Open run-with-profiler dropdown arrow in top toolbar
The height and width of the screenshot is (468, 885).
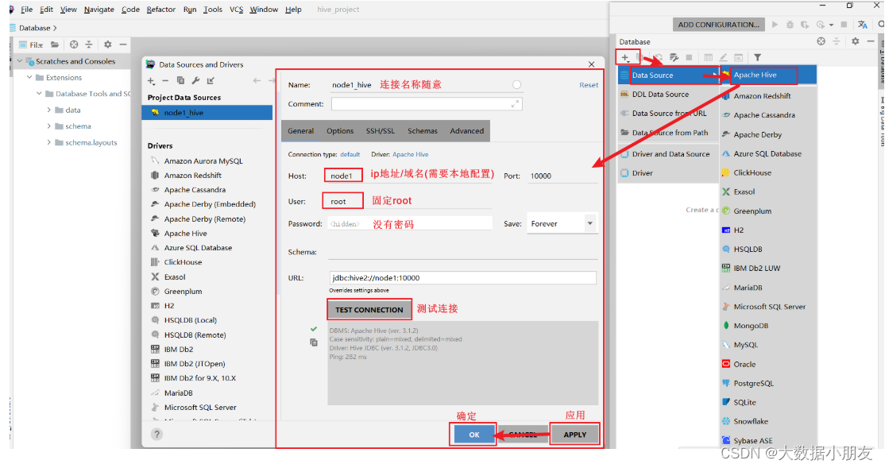pos(832,25)
